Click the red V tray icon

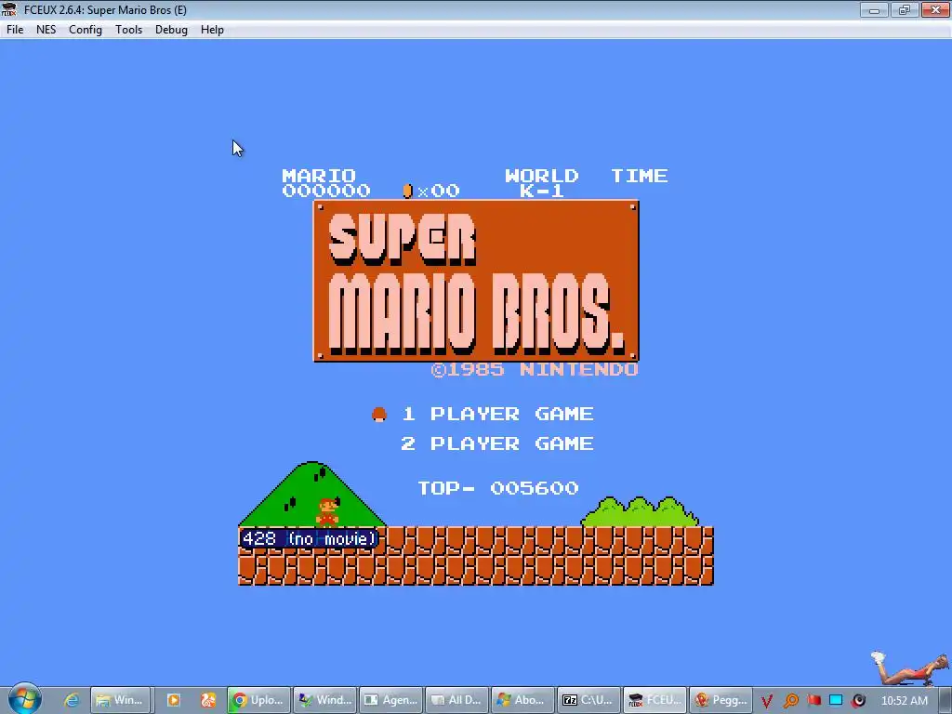pyautogui.click(x=767, y=701)
